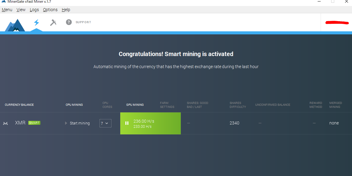Click the MERGED MINING column header
The width and height of the screenshot is (352, 176).
coord(336,105)
